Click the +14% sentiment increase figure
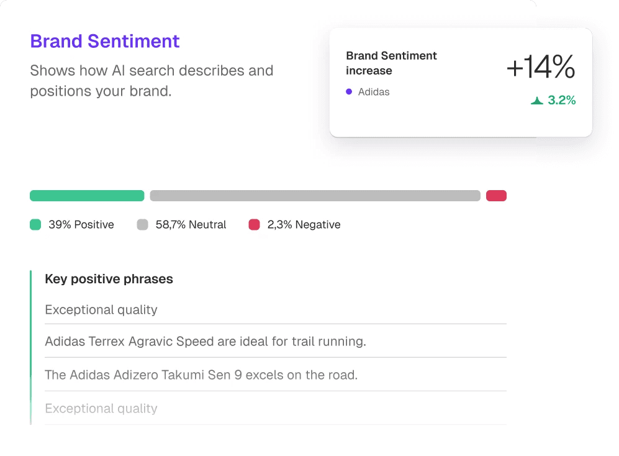Image resolution: width=619 pixels, height=456 pixels. [x=541, y=68]
